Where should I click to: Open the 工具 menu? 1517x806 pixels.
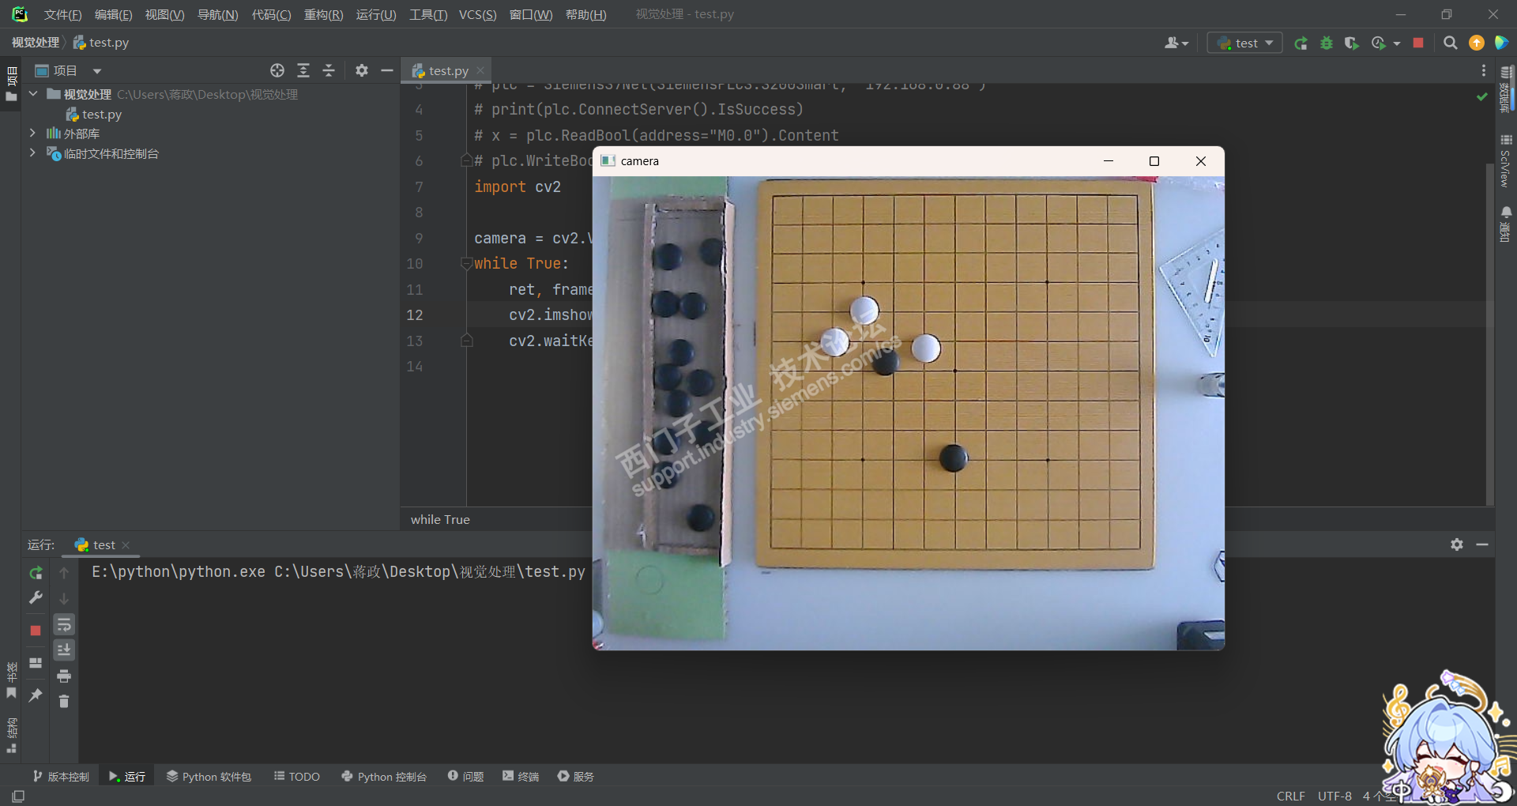(x=428, y=14)
